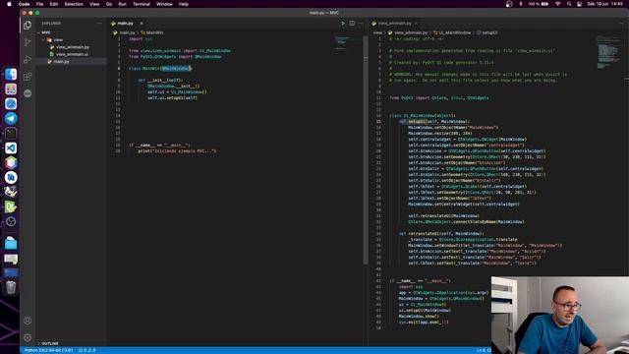The width and height of the screenshot is (629, 354).
Task: Close the main.py editor tab
Action: pyautogui.click(x=142, y=24)
